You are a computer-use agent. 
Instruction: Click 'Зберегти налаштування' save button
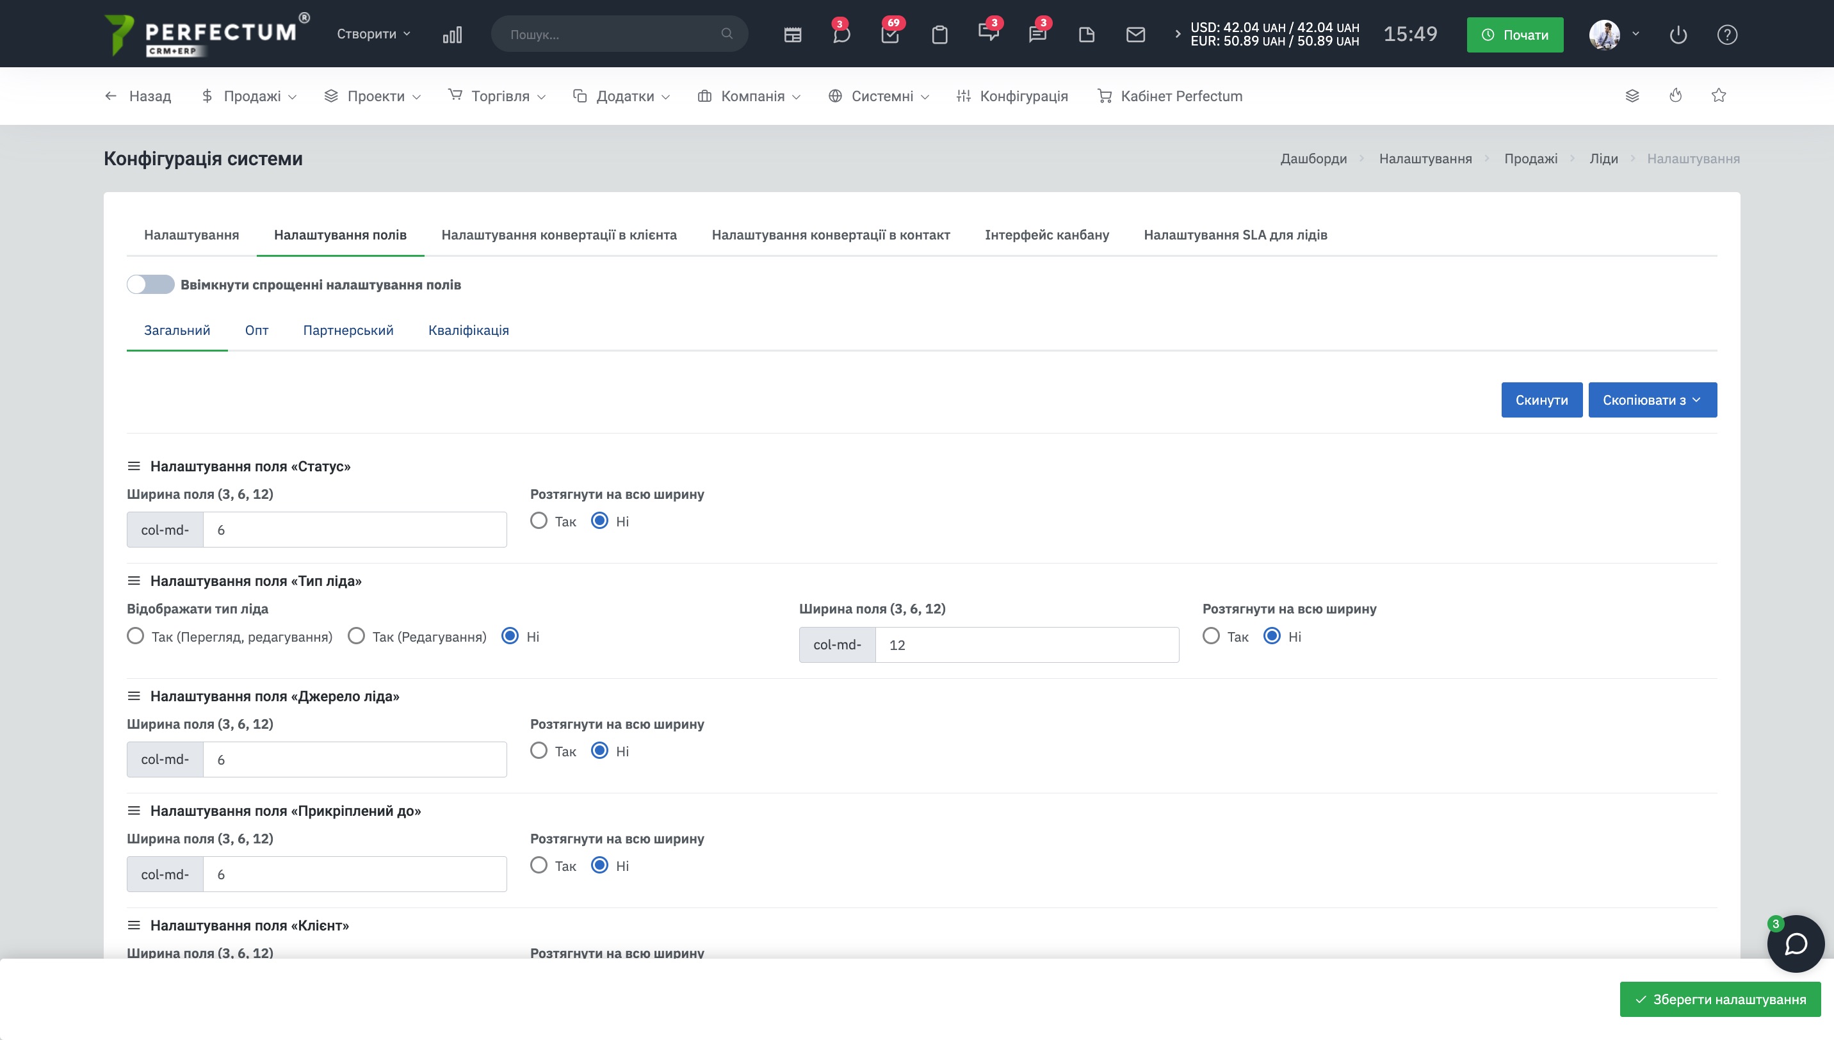pos(1720,998)
